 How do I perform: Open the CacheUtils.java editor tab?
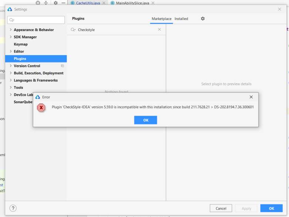[88, 3]
